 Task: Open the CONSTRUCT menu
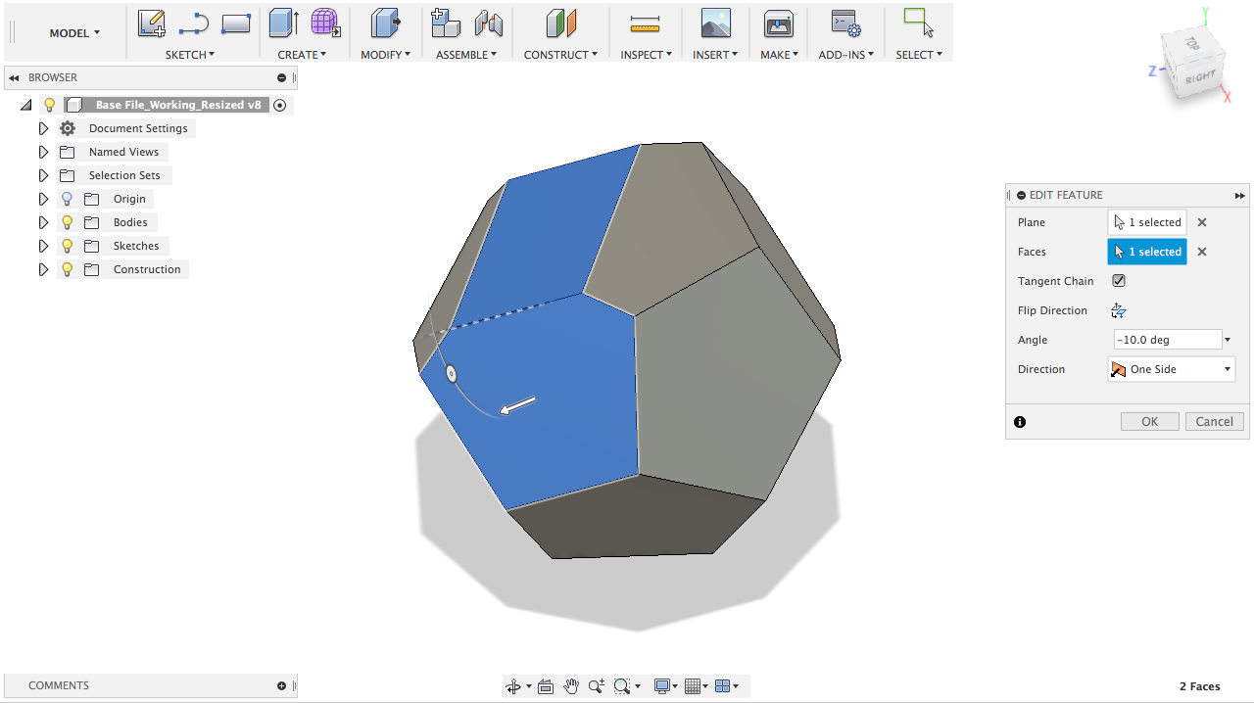pos(560,55)
